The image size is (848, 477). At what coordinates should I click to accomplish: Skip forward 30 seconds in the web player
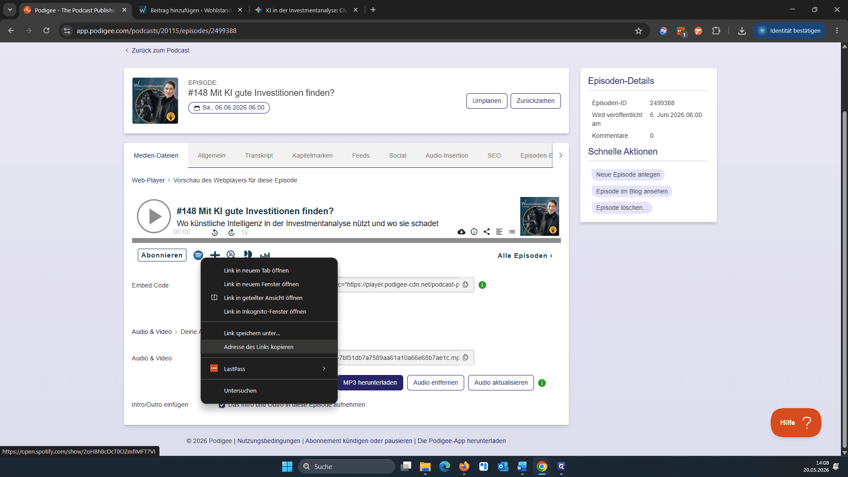point(231,232)
